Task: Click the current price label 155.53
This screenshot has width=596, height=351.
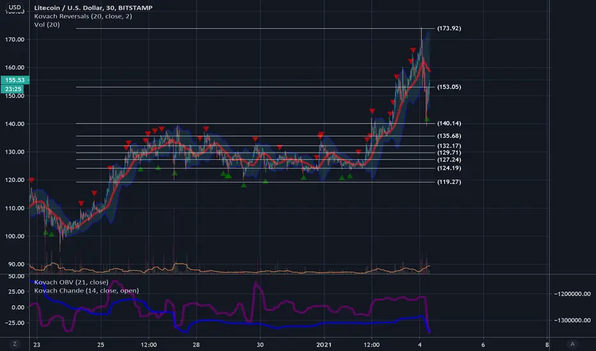Action: [15, 80]
